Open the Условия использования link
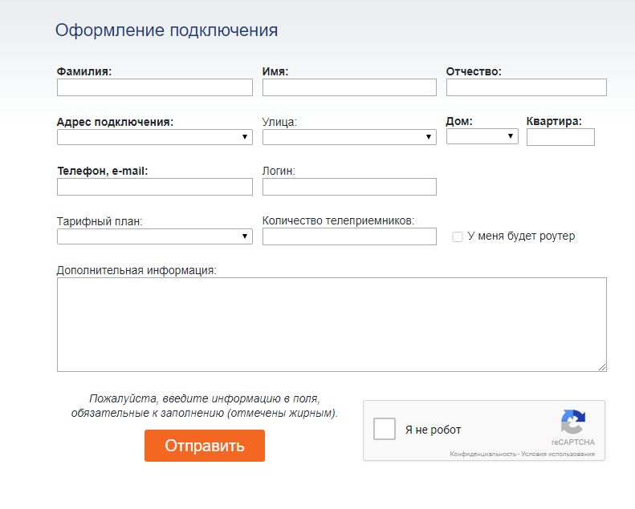 coord(558,454)
